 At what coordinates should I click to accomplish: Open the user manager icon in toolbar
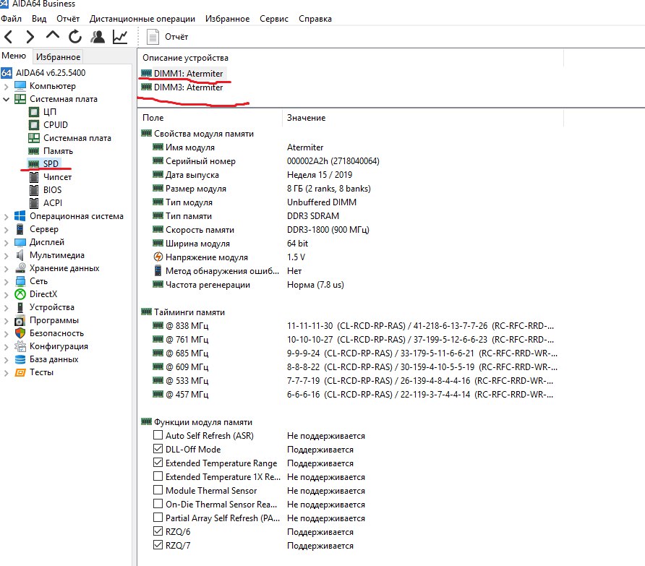(98, 37)
